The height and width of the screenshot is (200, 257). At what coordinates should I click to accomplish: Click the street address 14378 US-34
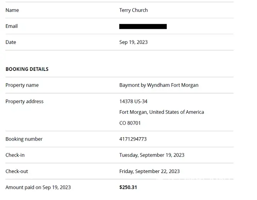(x=133, y=101)
